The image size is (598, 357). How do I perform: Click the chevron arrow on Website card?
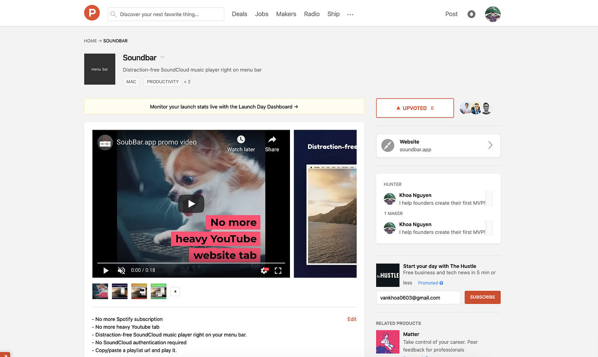coord(490,145)
